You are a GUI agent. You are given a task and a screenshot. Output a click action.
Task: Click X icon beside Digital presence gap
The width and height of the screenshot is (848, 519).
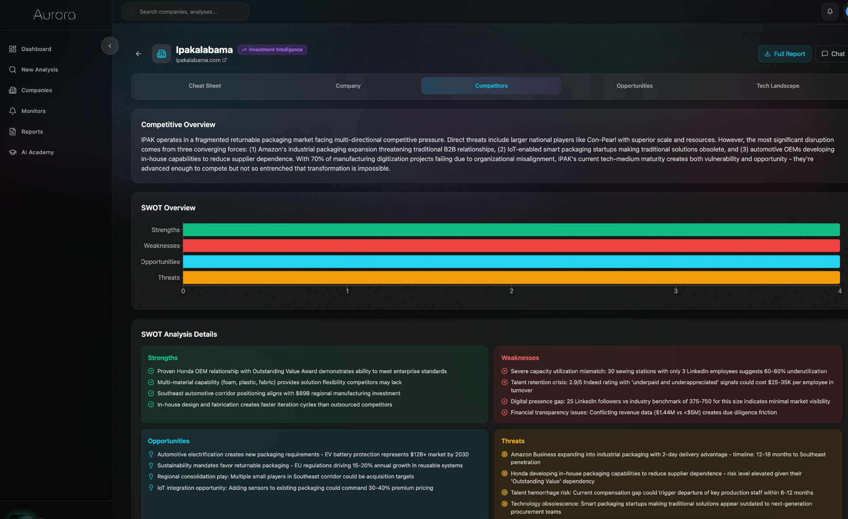504,401
